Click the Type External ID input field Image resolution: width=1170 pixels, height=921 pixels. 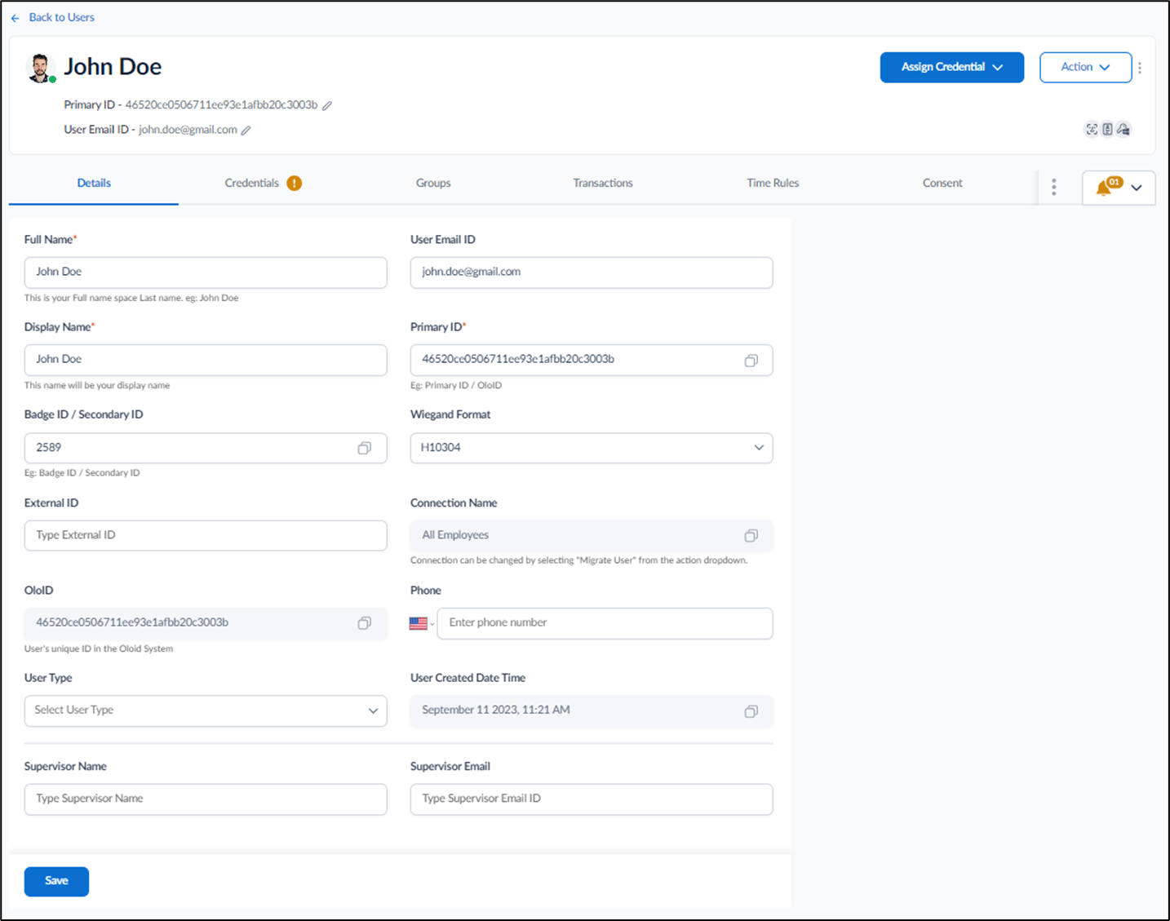(206, 535)
